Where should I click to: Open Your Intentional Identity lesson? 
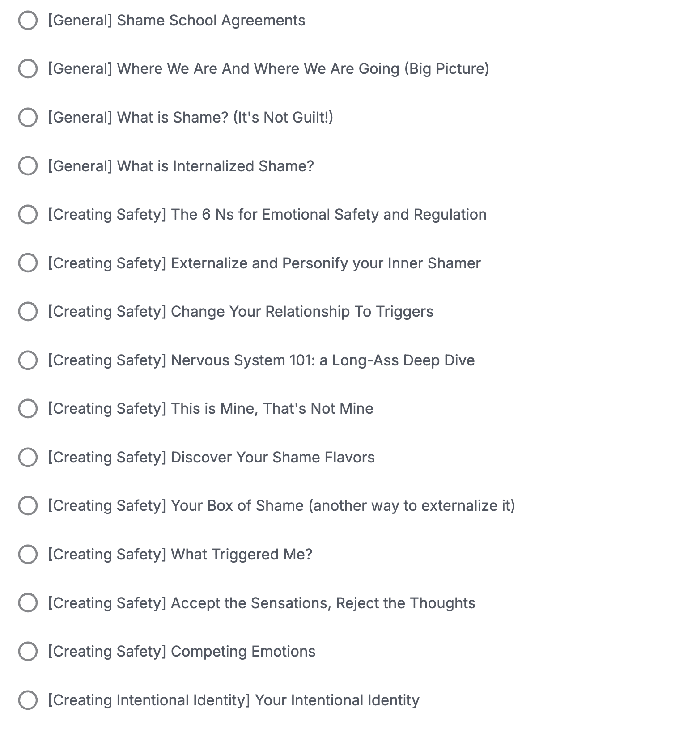[233, 700]
